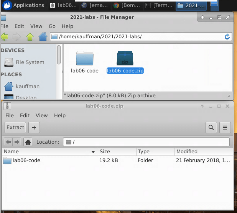Viewport: 237px width, 213px height.
Task: Switch to lab06 archive taskbar item
Action: point(64,5)
